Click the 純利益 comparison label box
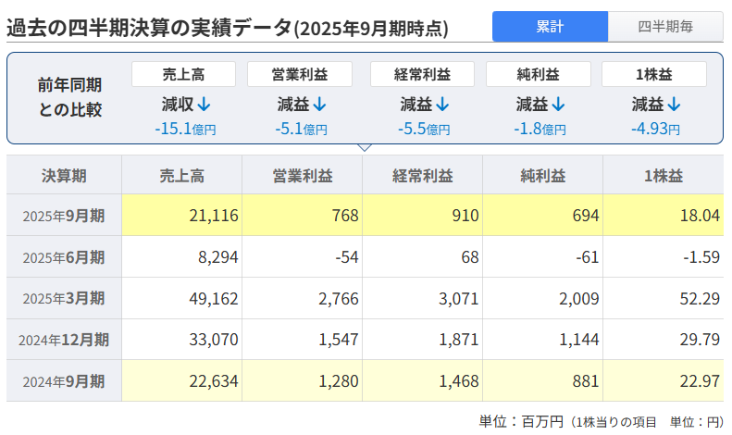732x435 pixels. [x=538, y=74]
